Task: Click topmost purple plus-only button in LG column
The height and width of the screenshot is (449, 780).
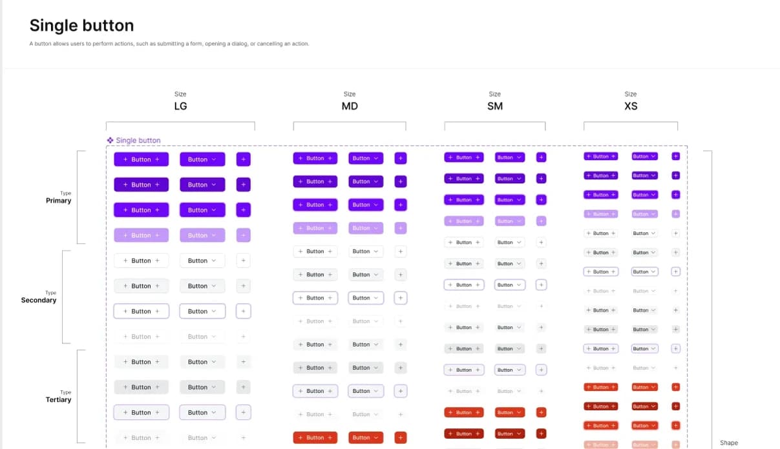Action: click(x=243, y=159)
